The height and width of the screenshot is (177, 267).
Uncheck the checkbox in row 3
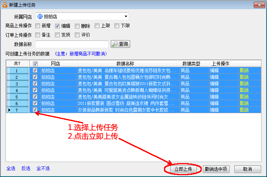click(35, 83)
